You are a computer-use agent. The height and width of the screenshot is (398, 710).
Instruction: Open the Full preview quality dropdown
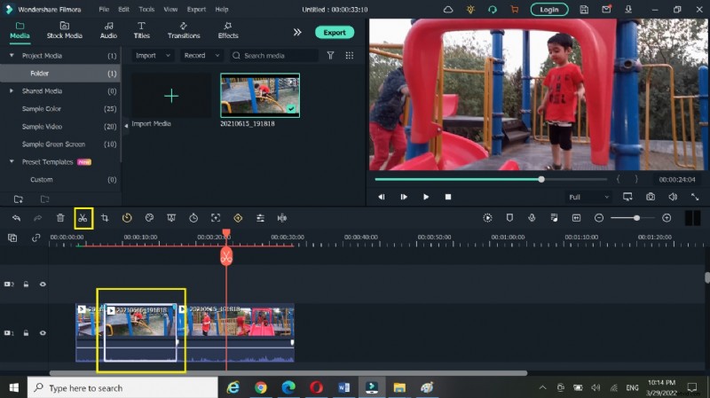pos(588,197)
